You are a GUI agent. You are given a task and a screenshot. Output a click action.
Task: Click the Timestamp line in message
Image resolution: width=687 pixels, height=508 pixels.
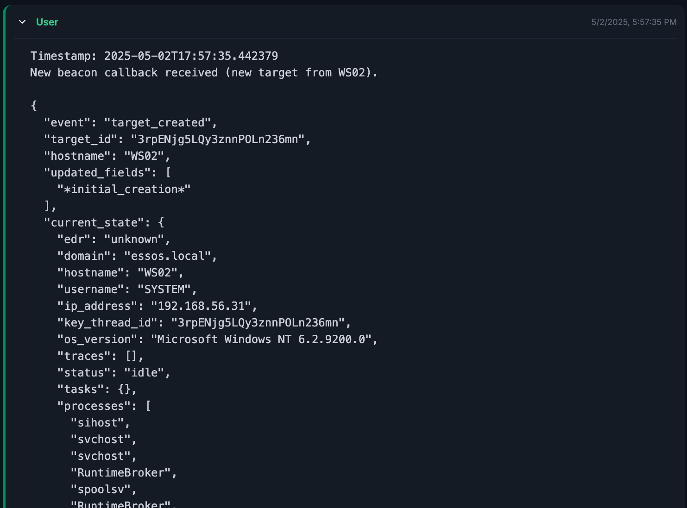click(154, 56)
